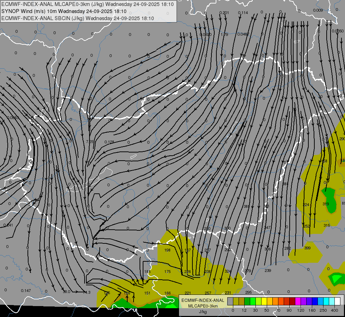The width and height of the screenshot is (345, 317).
Task: Click the map value 315
Action: (327, 225)
